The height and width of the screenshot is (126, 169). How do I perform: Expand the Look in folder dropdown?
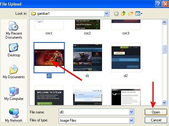(107, 13)
